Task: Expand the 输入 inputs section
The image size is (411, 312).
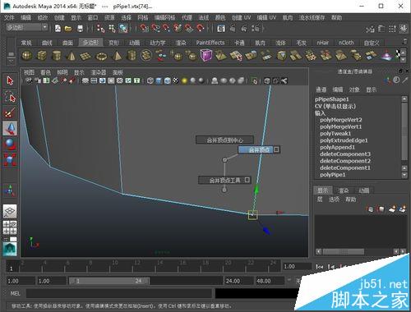Action: 320,113
